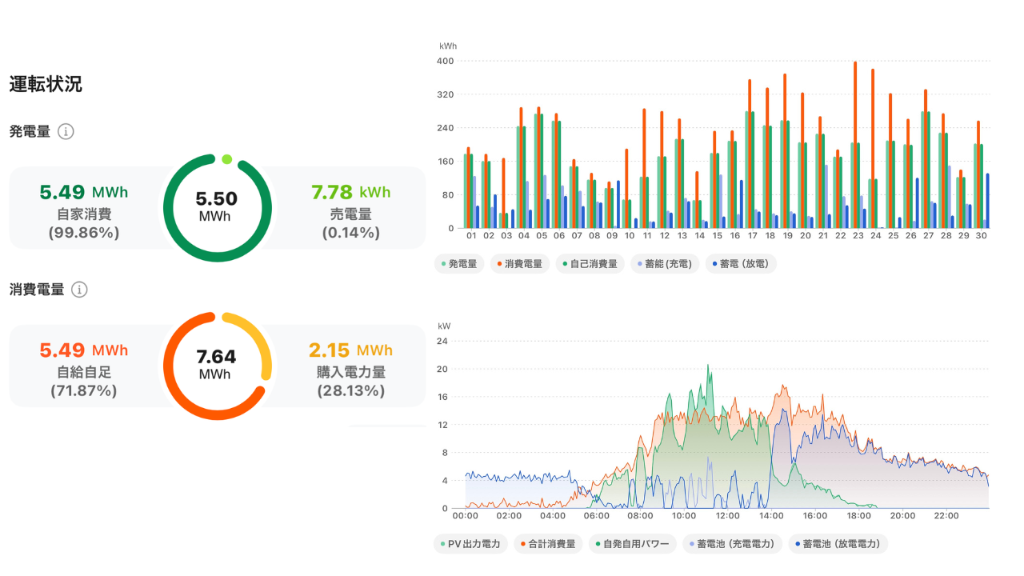Image resolution: width=1024 pixels, height=576 pixels.
Task: Select the 自給自足 label
Action: (83, 372)
